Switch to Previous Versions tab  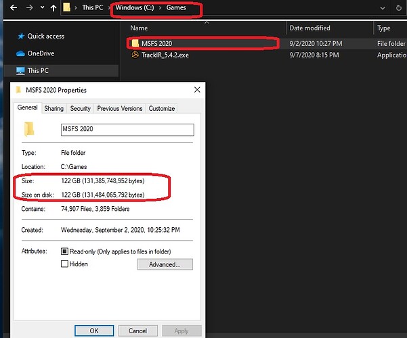120,108
